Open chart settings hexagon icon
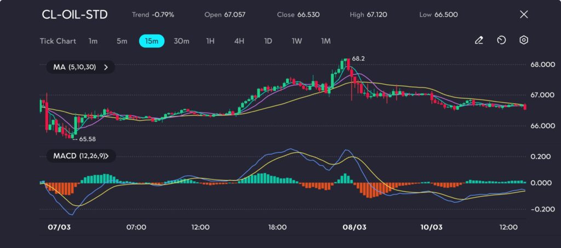 (524, 40)
